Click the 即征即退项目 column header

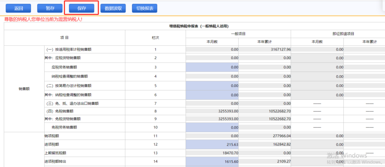(x=343, y=34)
